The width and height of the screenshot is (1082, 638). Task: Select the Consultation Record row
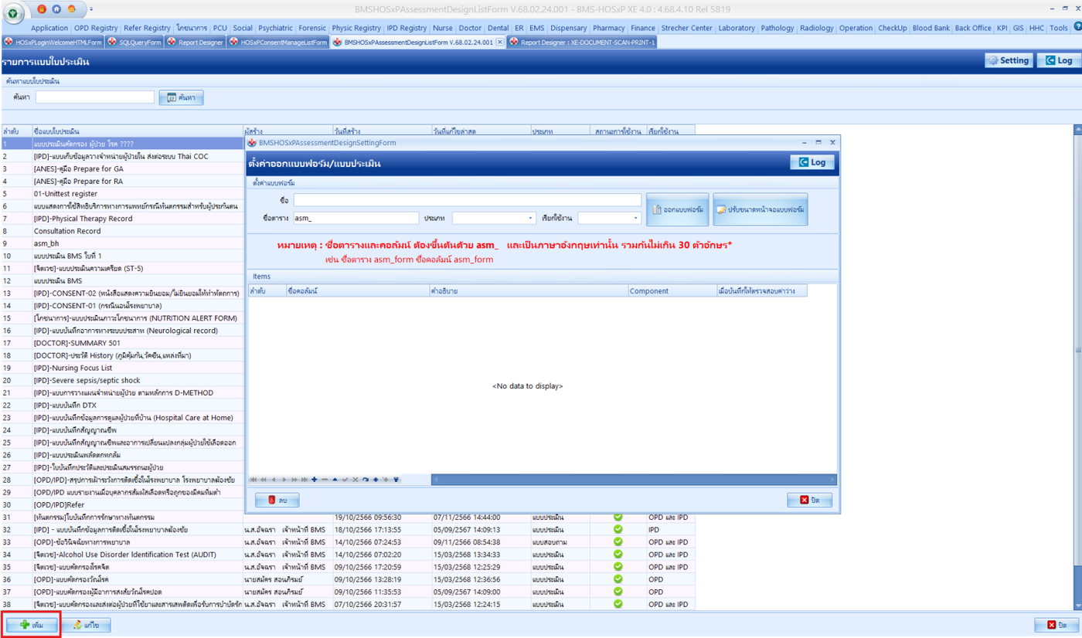(124, 231)
